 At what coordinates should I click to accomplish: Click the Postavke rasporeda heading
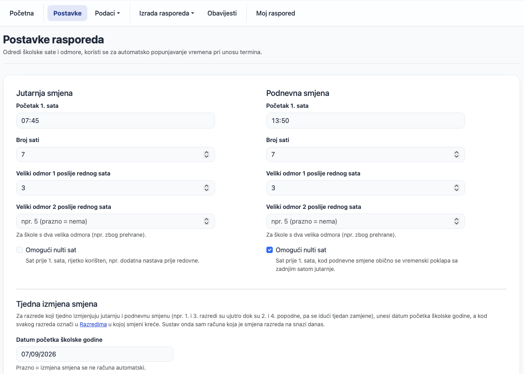(53, 39)
